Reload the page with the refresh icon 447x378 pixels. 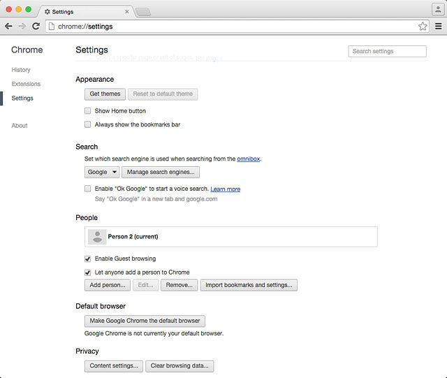point(36,27)
